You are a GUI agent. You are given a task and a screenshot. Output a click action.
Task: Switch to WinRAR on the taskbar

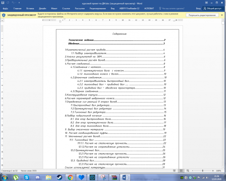[114, 178]
